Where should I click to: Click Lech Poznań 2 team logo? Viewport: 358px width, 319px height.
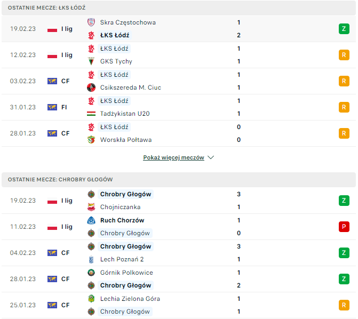[x=91, y=259]
